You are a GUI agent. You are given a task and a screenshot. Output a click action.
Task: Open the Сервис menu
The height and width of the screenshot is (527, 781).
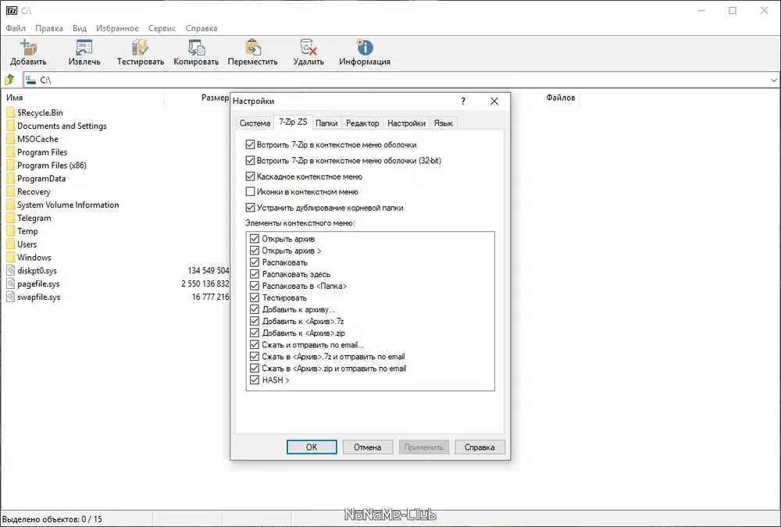pos(162,28)
